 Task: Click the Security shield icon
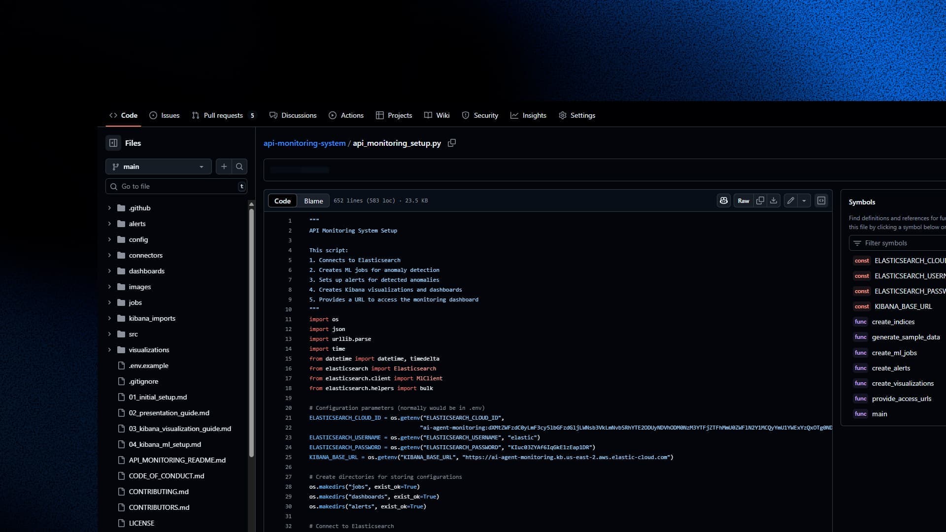[x=466, y=115]
